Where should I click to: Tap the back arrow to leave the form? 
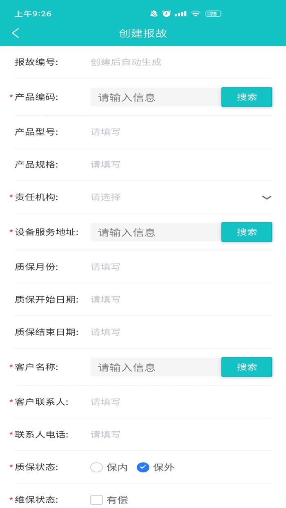tap(15, 33)
